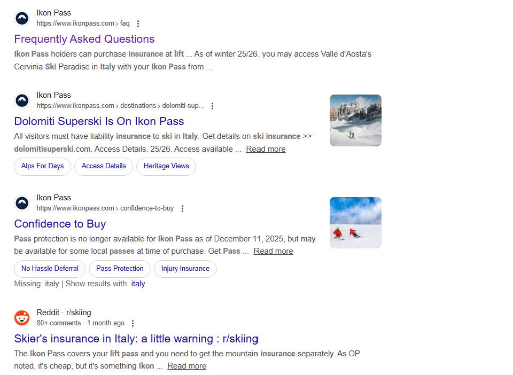Click the Injury Insurance chip

[185, 269]
